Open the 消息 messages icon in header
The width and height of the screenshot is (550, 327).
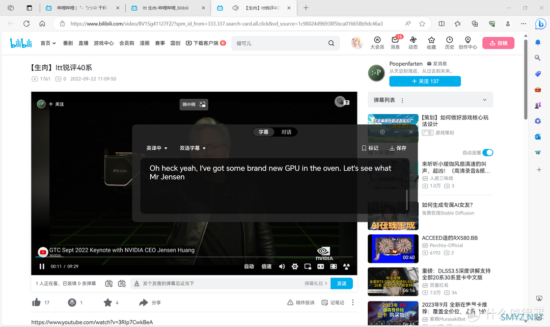[395, 43]
